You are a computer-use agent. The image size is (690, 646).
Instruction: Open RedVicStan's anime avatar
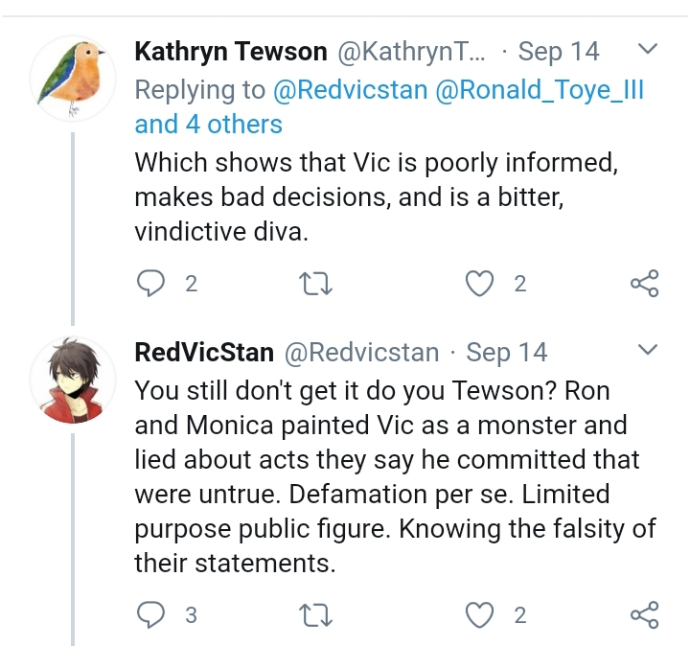pyautogui.click(x=73, y=381)
